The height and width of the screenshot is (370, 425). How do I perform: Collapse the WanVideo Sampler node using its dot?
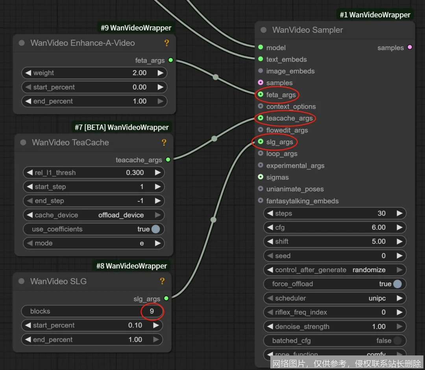[264, 30]
